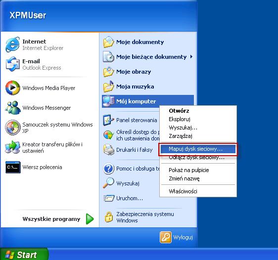278x260 pixels.
Task: Click the Outlook Express E-mail icon
Action: [12, 64]
